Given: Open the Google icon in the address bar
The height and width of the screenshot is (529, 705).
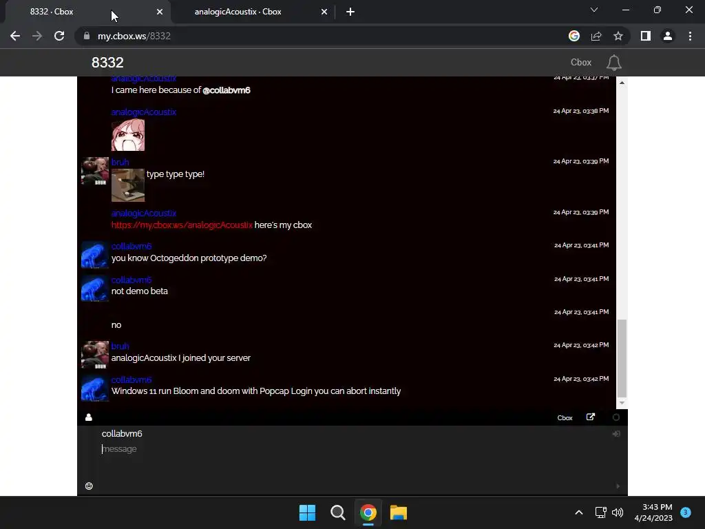Looking at the screenshot, I should (574, 36).
